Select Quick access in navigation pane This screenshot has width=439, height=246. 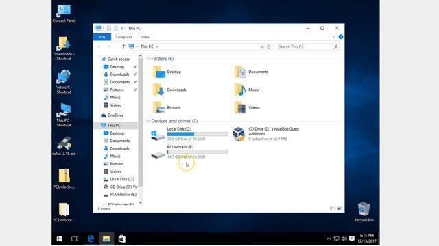pyautogui.click(x=116, y=59)
